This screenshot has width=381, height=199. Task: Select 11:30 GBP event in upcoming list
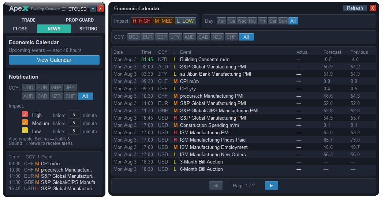54,182
